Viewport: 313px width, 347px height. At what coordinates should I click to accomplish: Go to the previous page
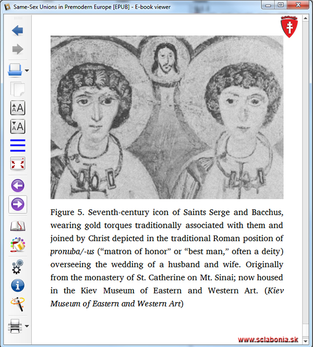coord(18,185)
